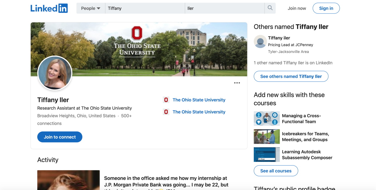Select the Research Assistant headline text
This screenshot has width=376, height=190.
[85, 108]
